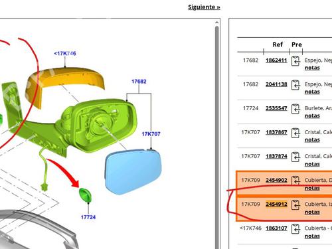Click clipboard icon in row 1837874
The image size is (332, 249).
coord(295,157)
